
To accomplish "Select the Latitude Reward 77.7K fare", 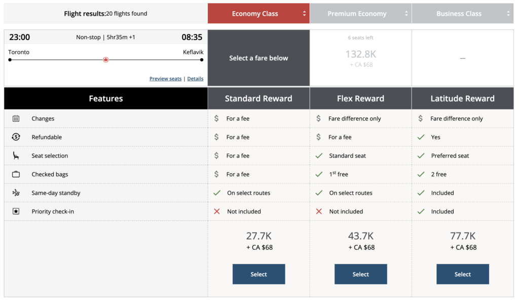I will pyautogui.click(x=462, y=274).
